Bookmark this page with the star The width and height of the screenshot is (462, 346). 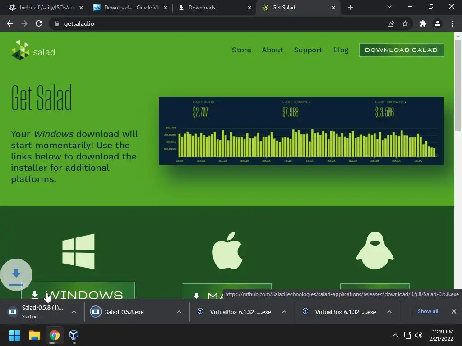[405, 23]
